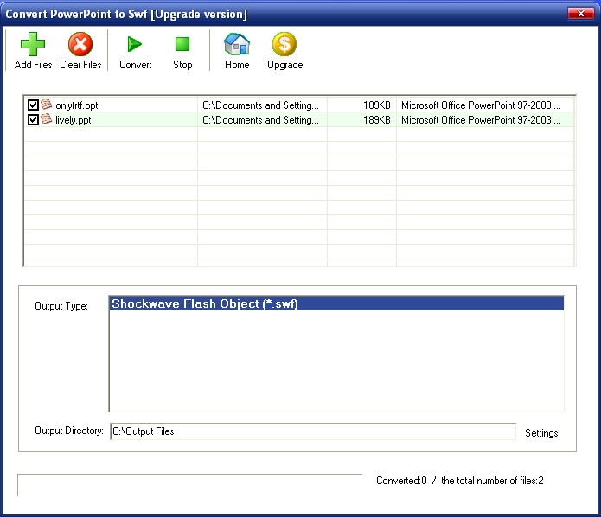Click path cell of onlyfrtf.ppt row
This screenshot has height=517, width=601.
(262, 105)
